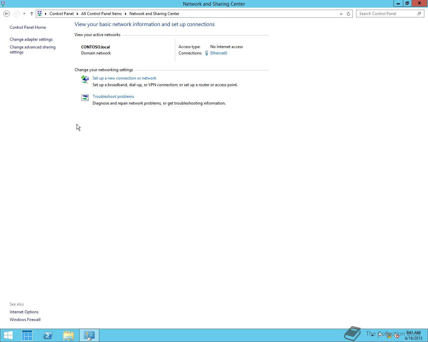Open the address bar history dropdown
The width and height of the screenshot is (428, 342).
click(341, 14)
